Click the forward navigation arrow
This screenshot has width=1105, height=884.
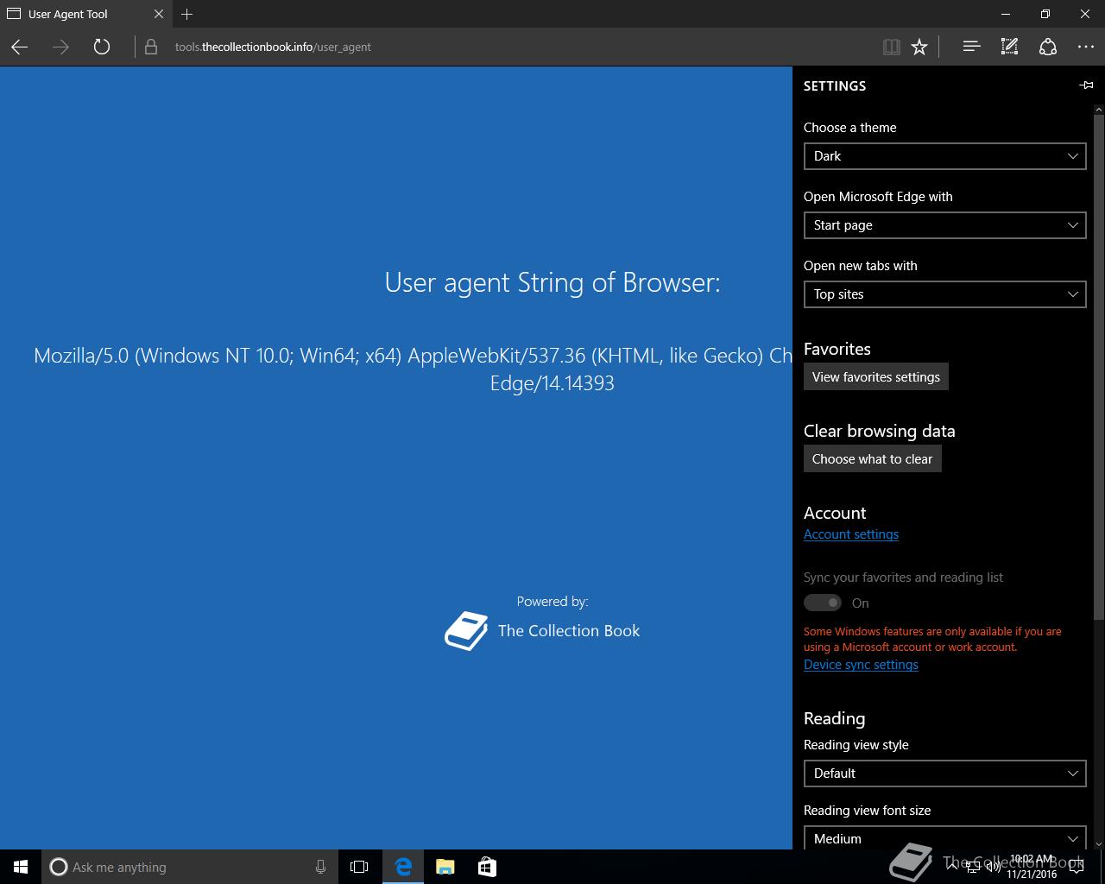pos(60,47)
